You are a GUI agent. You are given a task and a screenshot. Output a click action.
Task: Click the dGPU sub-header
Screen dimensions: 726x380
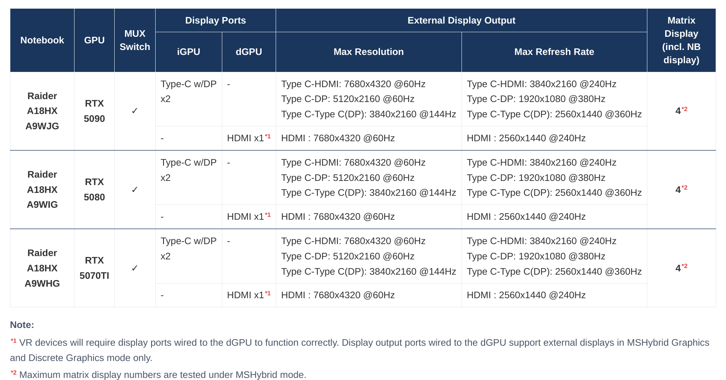click(x=249, y=52)
